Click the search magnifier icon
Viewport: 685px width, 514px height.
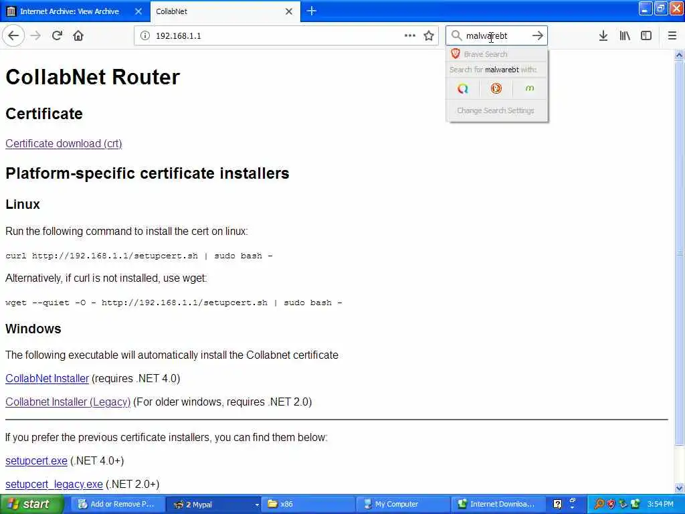pyautogui.click(x=456, y=35)
